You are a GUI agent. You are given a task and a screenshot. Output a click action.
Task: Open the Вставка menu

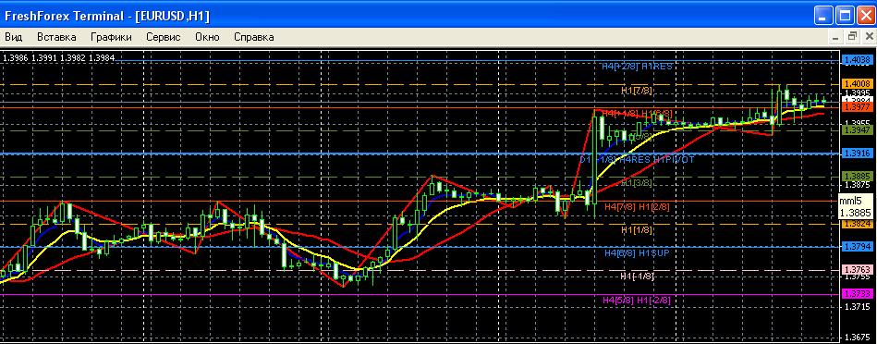(x=56, y=38)
